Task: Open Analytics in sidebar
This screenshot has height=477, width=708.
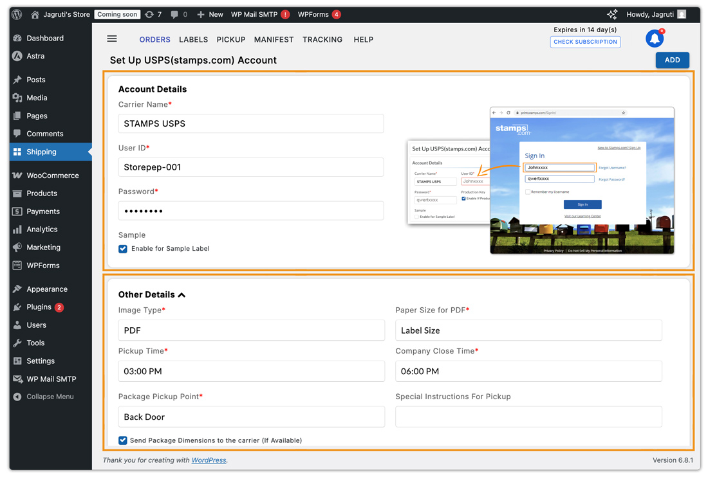Action: [x=51, y=230]
